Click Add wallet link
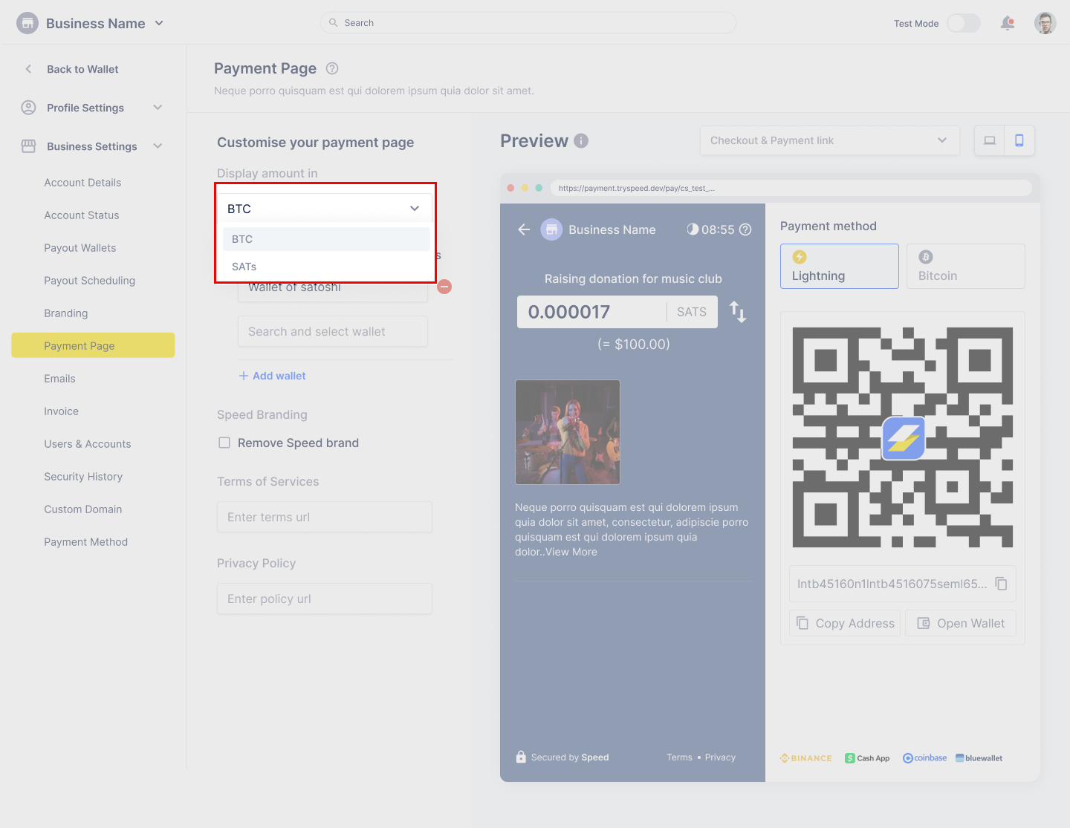 pos(272,376)
